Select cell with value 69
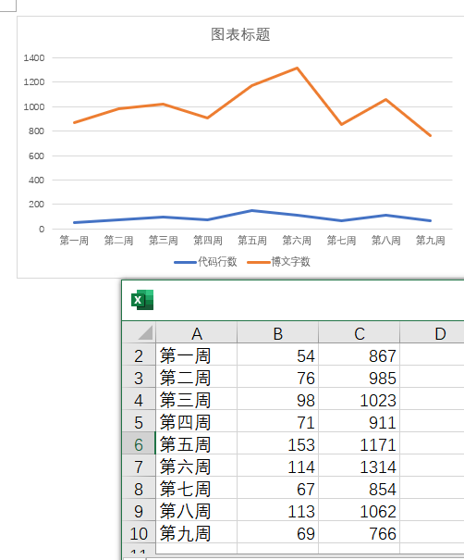 pyautogui.click(x=278, y=532)
